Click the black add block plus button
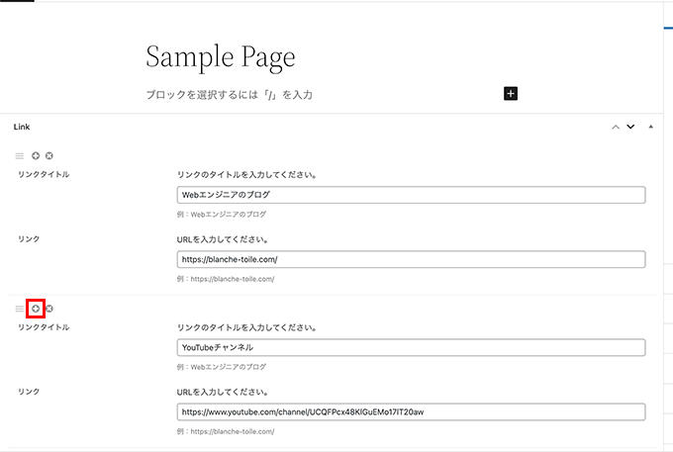Image resolution: width=673 pixels, height=452 pixels. point(511,94)
